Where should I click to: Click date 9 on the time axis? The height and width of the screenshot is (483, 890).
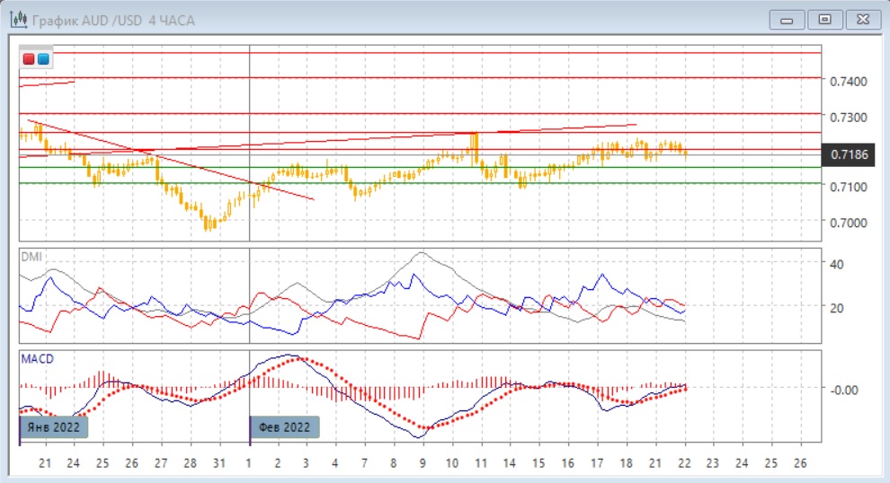click(x=422, y=463)
